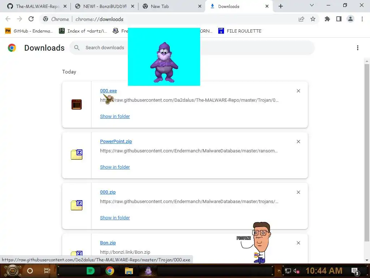The width and height of the screenshot is (370, 278).
Task: Click the BonziBuddy taskbar icon
Action: (x=148, y=271)
